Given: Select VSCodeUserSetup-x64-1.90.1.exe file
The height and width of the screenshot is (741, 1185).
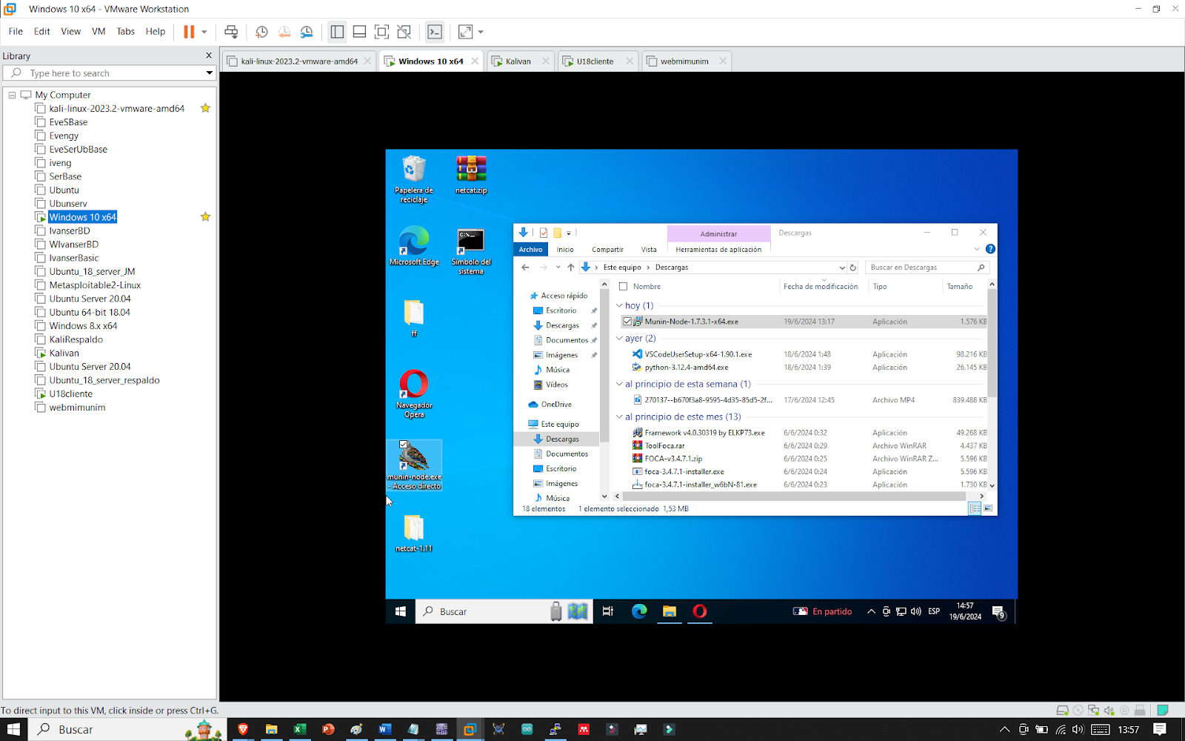Looking at the screenshot, I should point(698,354).
